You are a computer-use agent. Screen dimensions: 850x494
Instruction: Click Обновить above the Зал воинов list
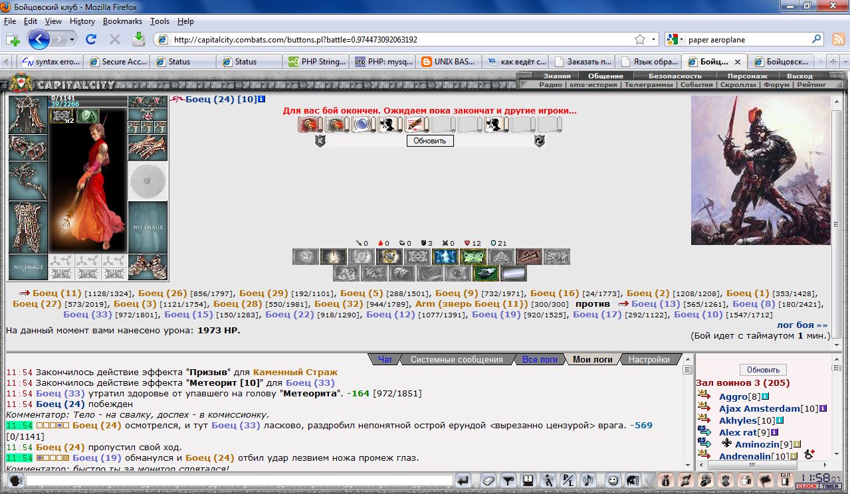click(763, 370)
